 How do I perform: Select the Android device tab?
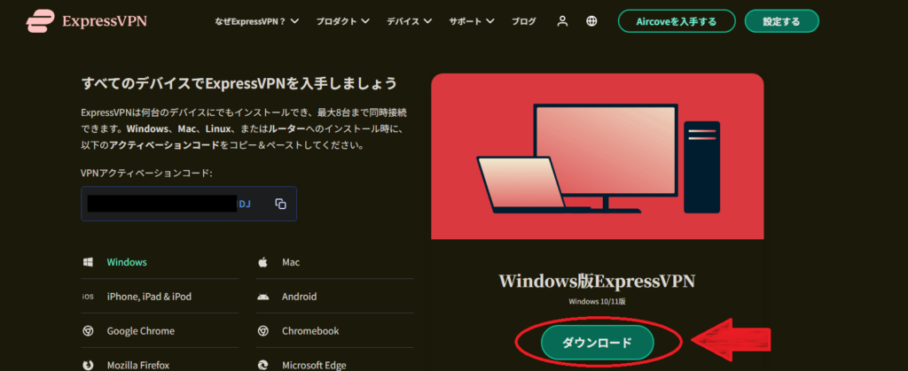point(334,297)
